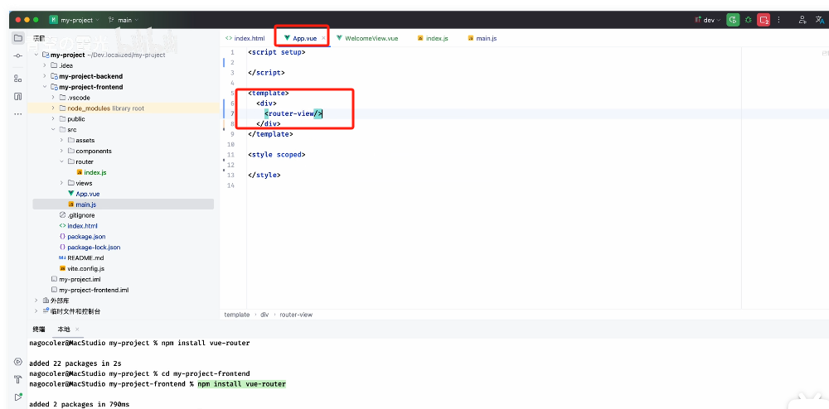Image resolution: width=829 pixels, height=409 pixels.
Task: Expand the my-project-backend module
Action: click(x=45, y=76)
